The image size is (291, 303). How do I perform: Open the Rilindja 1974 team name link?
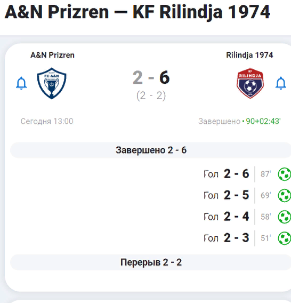[249, 55]
